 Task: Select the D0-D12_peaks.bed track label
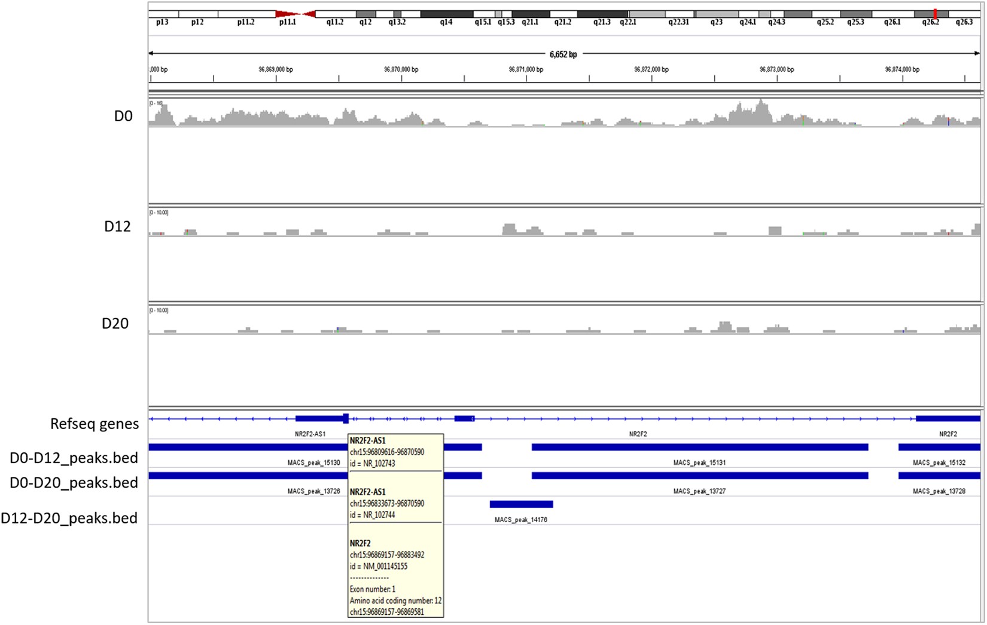(x=74, y=458)
